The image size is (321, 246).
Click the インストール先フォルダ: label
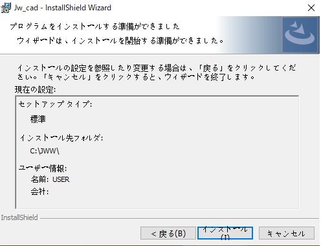[61, 138]
